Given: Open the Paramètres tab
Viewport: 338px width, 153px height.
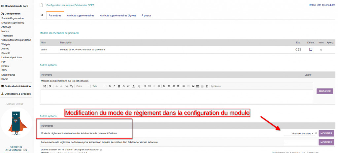Looking at the screenshot, I should coord(55,15).
